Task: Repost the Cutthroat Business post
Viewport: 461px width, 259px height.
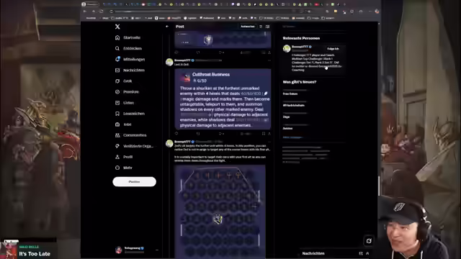Action: [198, 134]
